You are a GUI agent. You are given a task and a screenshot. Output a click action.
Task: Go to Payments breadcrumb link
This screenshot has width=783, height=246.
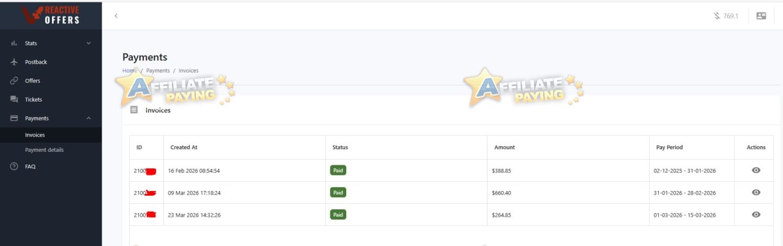click(158, 71)
